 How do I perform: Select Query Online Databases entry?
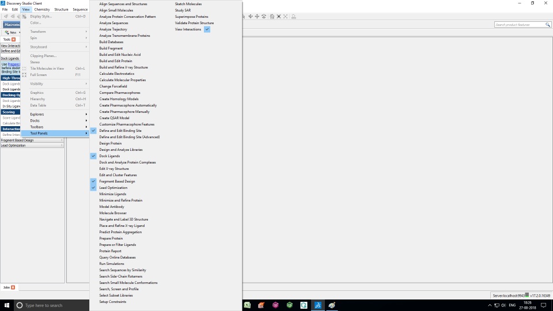click(118, 257)
